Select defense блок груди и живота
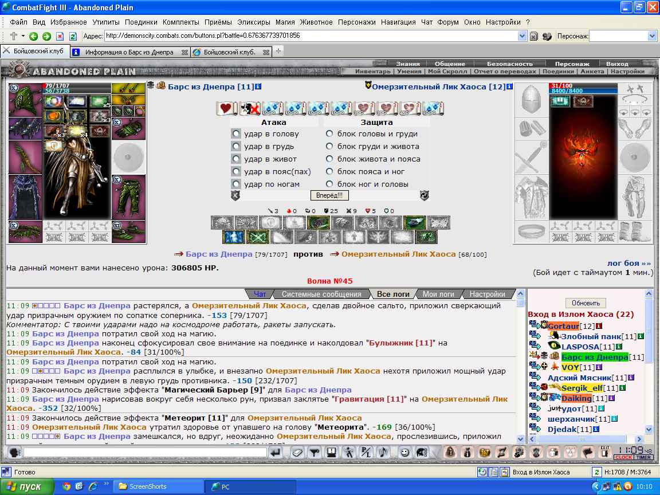This screenshot has width=660, height=495. click(x=329, y=147)
